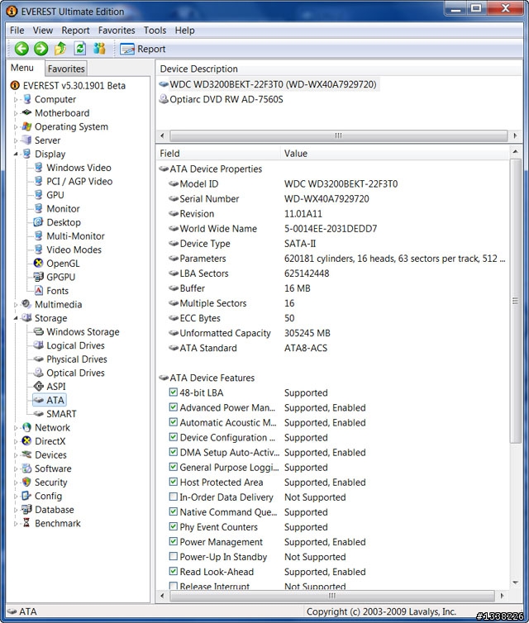Viewport: 529px width, 623px height.
Task: Click the properties list scroll-down arrow
Action: [x=516, y=583]
